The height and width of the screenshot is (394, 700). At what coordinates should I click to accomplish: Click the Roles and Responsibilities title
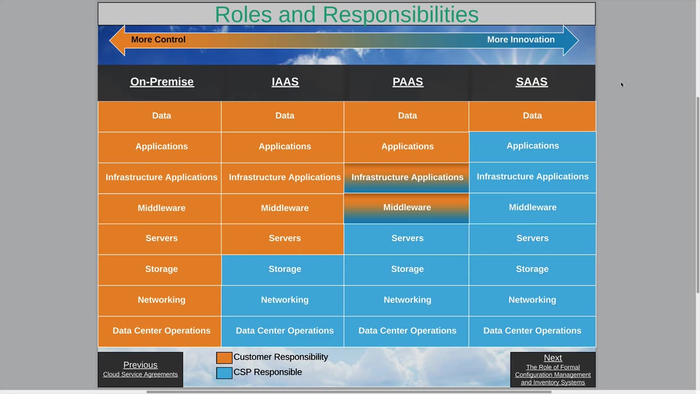click(347, 14)
